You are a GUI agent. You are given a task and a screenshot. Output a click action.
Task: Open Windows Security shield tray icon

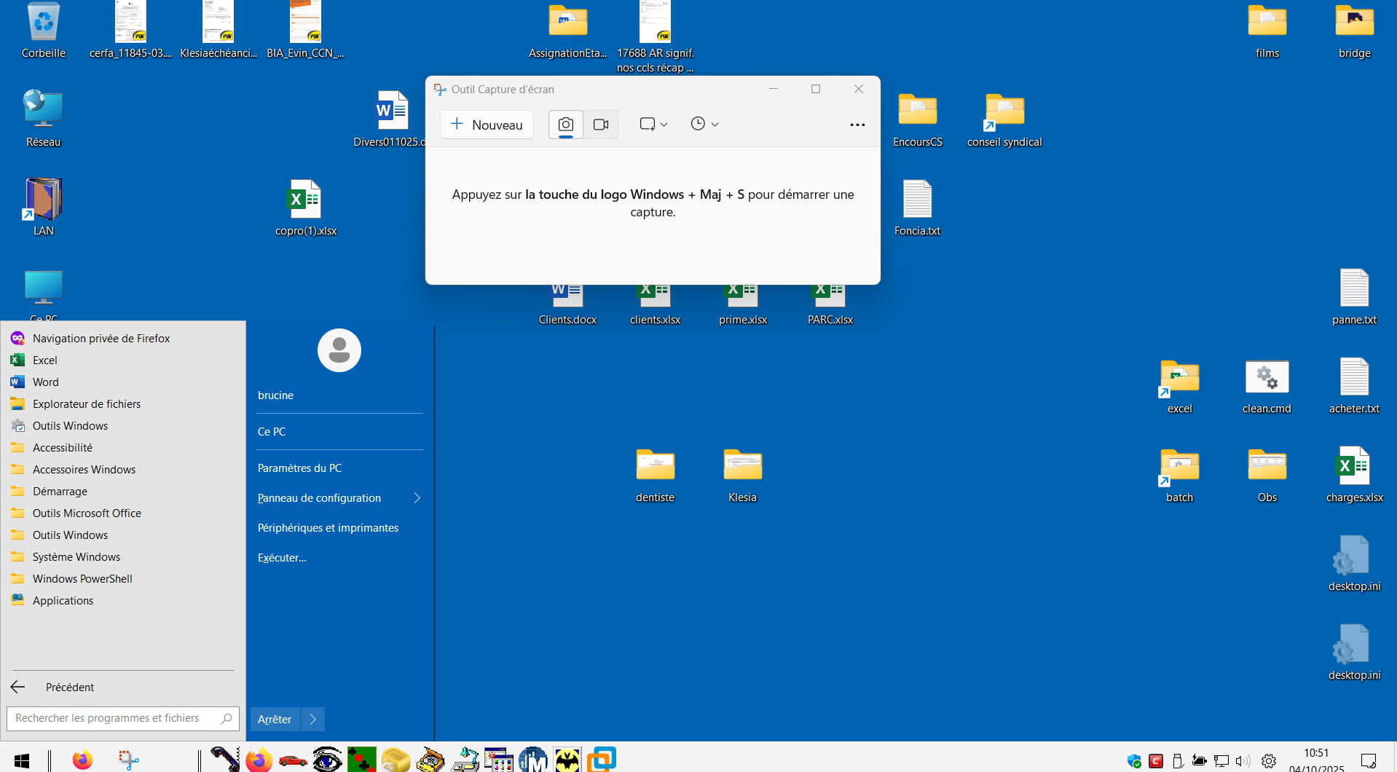(1134, 761)
